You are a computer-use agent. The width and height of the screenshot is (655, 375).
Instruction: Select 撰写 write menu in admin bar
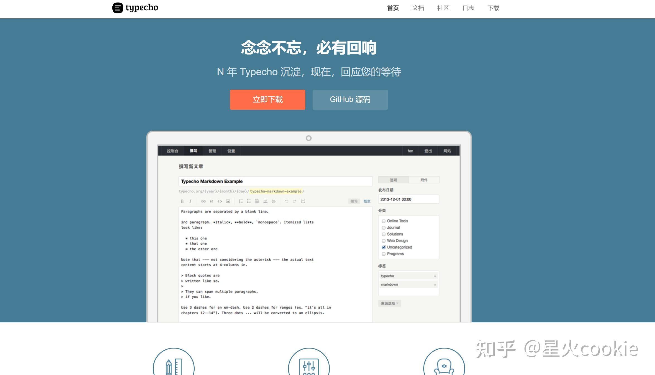point(193,151)
